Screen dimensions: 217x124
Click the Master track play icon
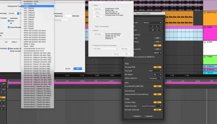pyautogui.click(x=205, y=73)
